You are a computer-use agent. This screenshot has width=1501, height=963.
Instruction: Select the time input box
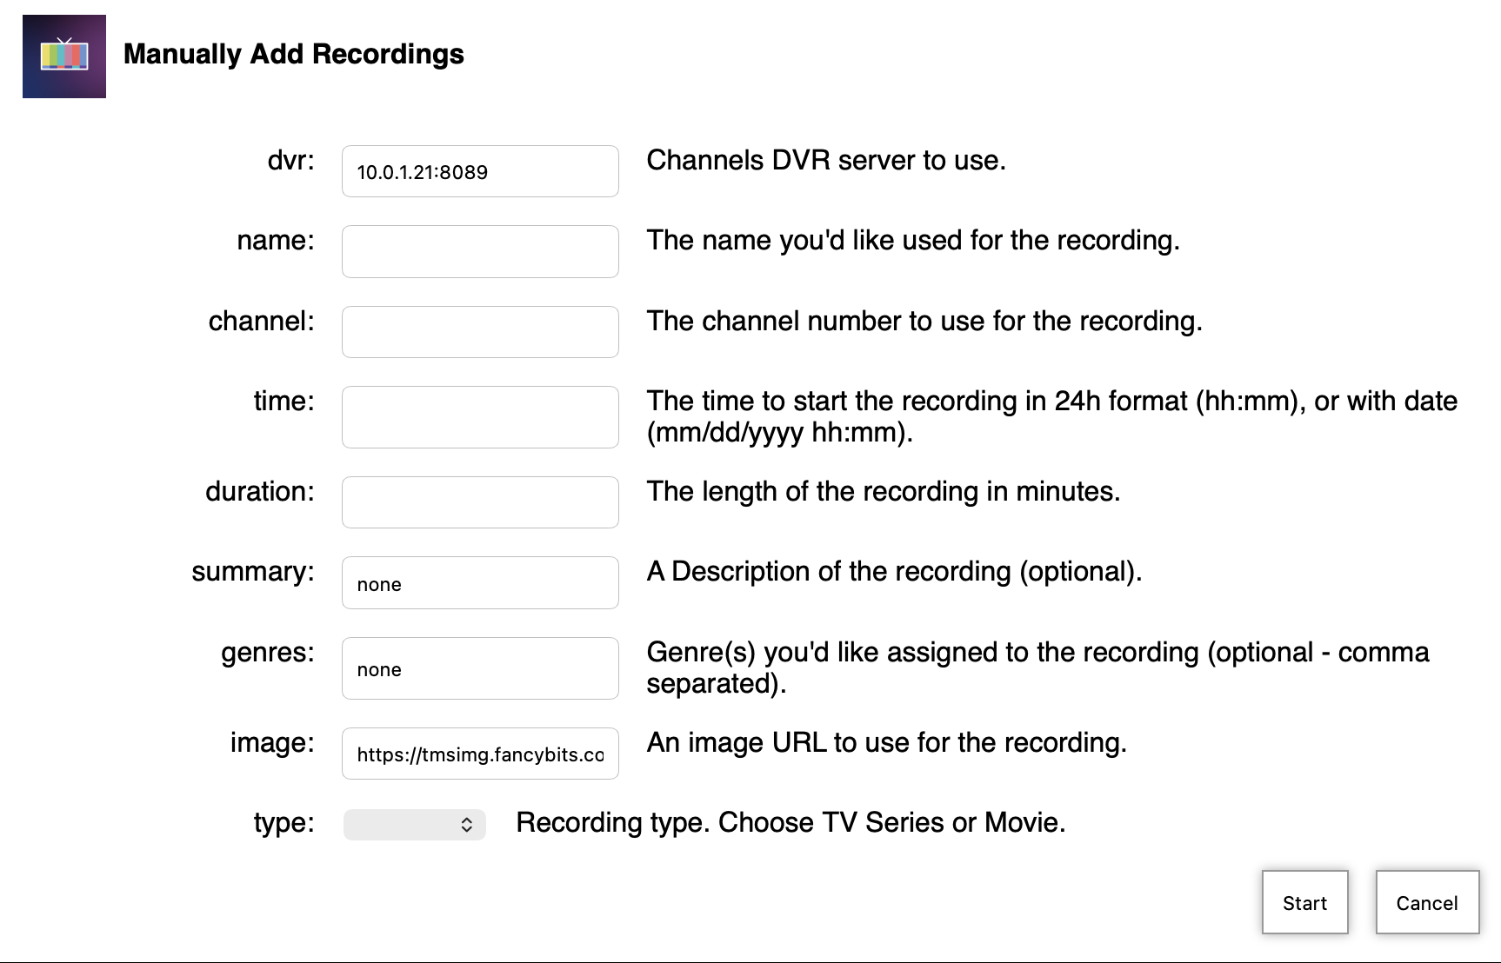(480, 417)
